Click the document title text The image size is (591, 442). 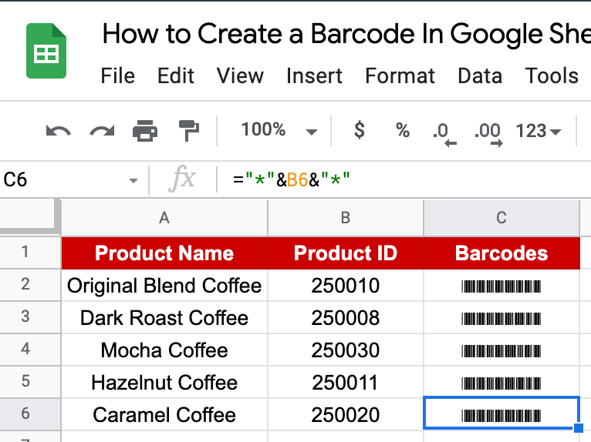[346, 34]
